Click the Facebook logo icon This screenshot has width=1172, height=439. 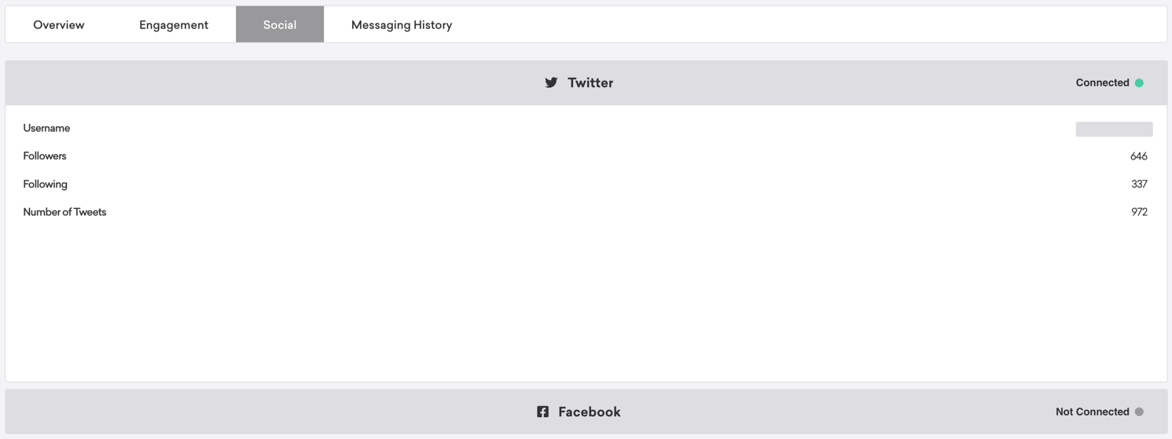(x=542, y=412)
